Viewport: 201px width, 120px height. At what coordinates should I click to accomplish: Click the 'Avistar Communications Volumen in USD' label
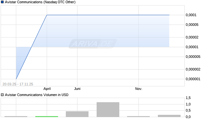pos(37,95)
